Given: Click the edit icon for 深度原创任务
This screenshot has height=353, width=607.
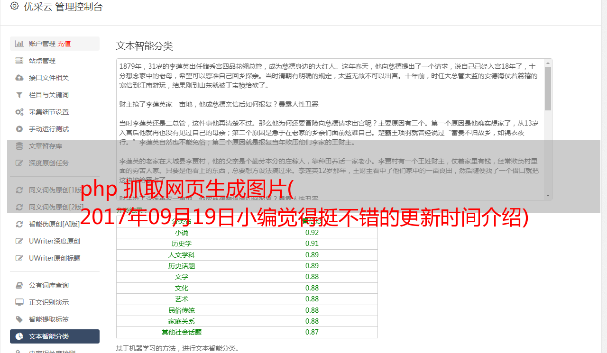Looking at the screenshot, I should coord(19,163).
